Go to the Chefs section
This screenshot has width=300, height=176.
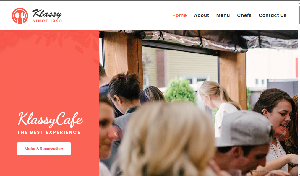coord(244,15)
